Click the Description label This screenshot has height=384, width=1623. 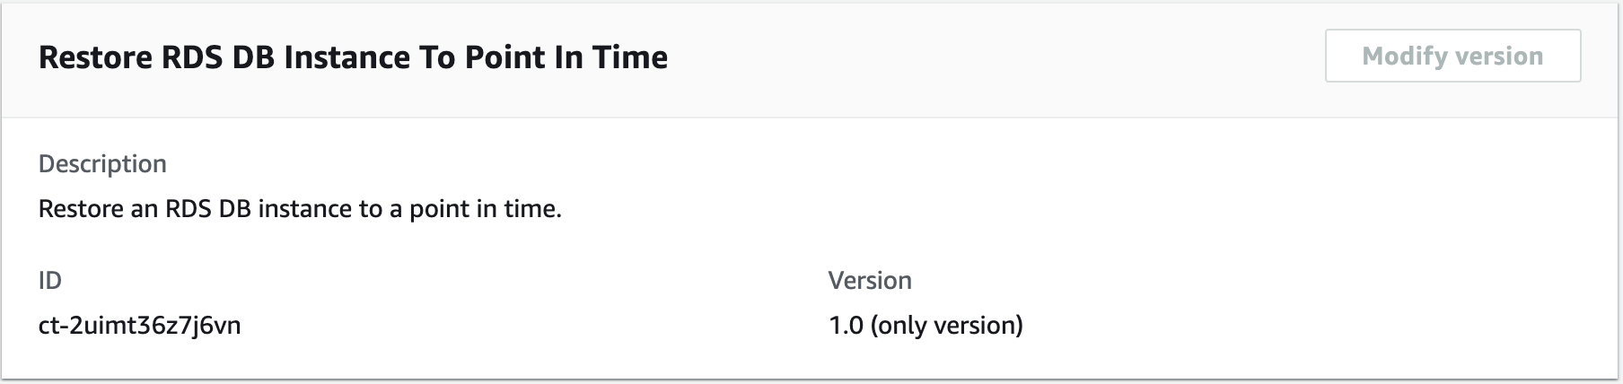102,163
